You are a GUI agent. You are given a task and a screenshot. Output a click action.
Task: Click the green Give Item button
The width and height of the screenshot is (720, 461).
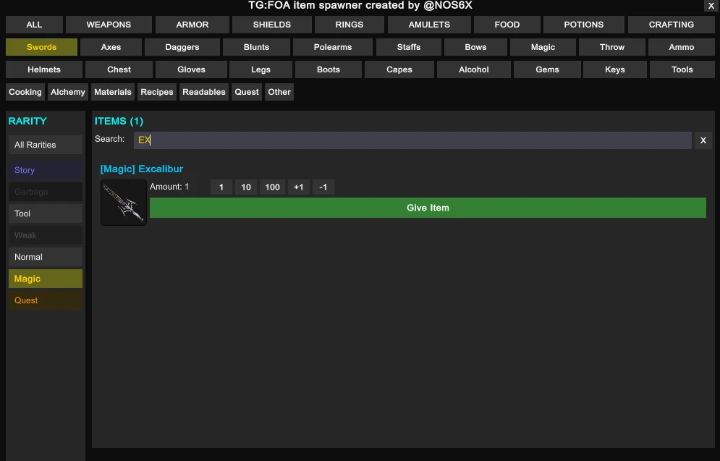[x=428, y=208]
